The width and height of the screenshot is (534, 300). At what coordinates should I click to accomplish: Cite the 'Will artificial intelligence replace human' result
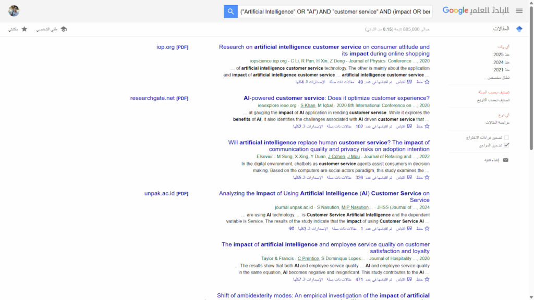(x=409, y=178)
